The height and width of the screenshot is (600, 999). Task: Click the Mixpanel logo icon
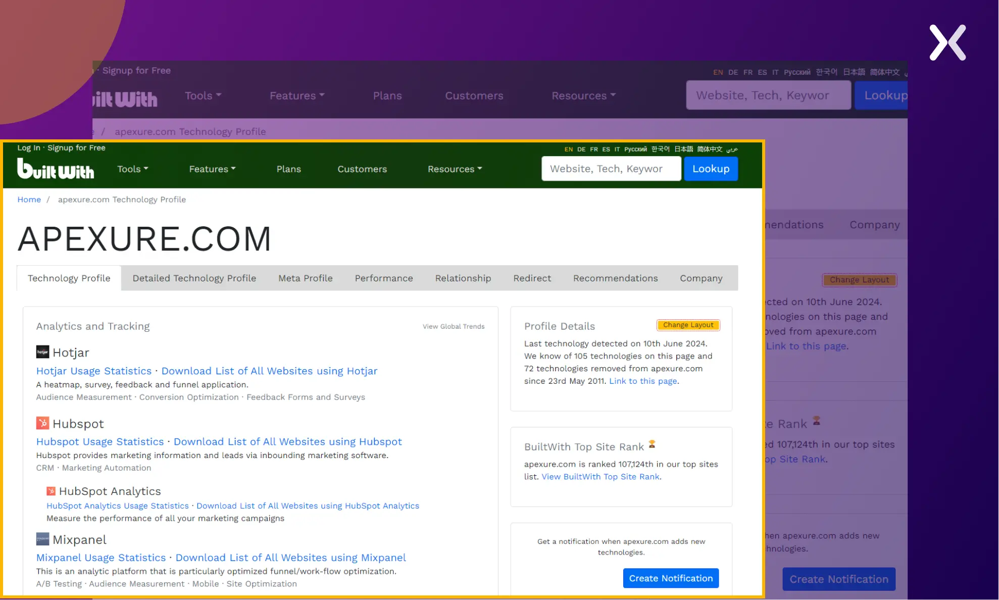42,539
